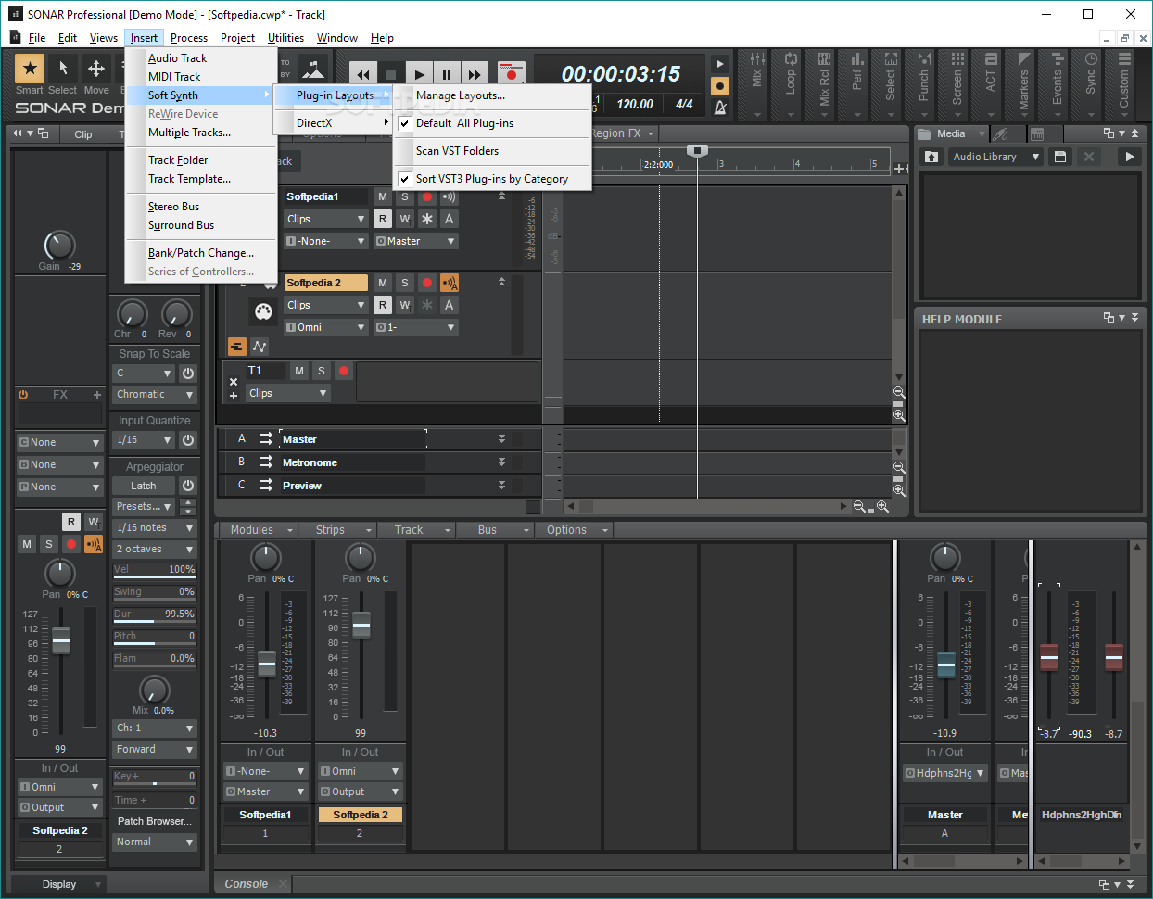The width and height of the screenshot is (1153, 899).
Task: Click the Latch button in Arpeggiator
Action: coord(144,486)
